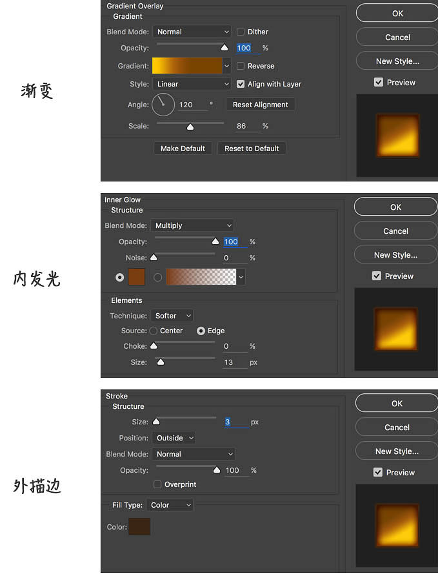Click the Scale value field 86
This screenshot has width=438, height=578.
[x=247, y=126]
